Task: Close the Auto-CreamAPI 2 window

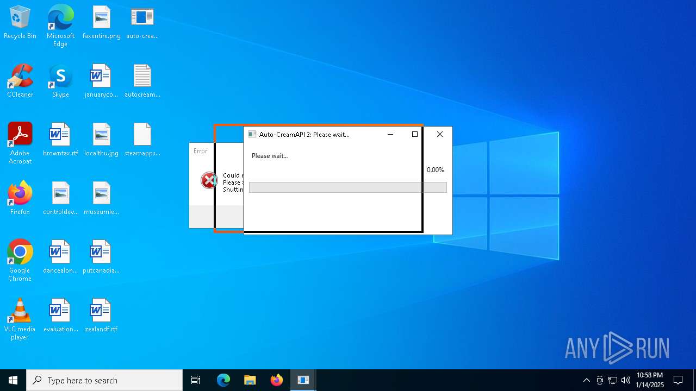Action: [x=440, y=134]
